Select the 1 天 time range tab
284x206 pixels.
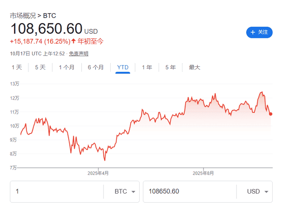(17, 68)
